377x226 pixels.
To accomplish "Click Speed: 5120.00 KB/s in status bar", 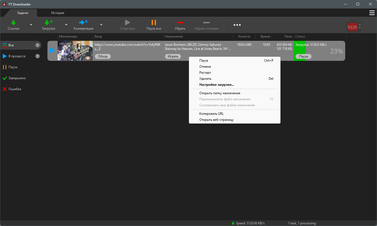I will coord(250,223).
